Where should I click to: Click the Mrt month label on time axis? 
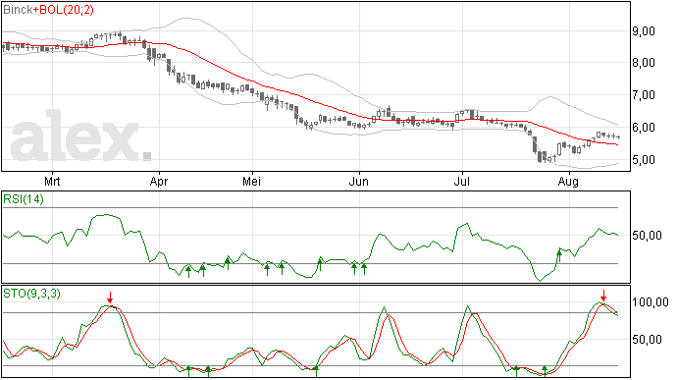point(52,181)
